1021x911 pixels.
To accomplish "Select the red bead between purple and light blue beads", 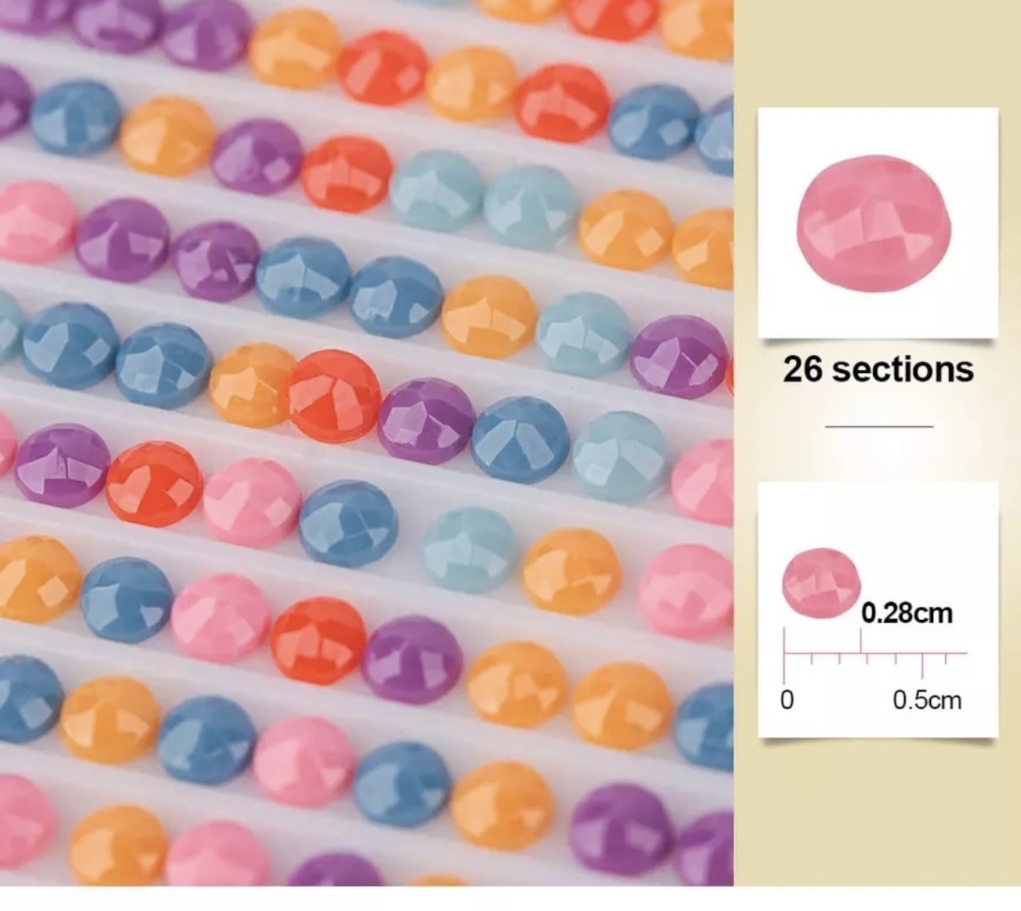I will [x=347, y=175].
